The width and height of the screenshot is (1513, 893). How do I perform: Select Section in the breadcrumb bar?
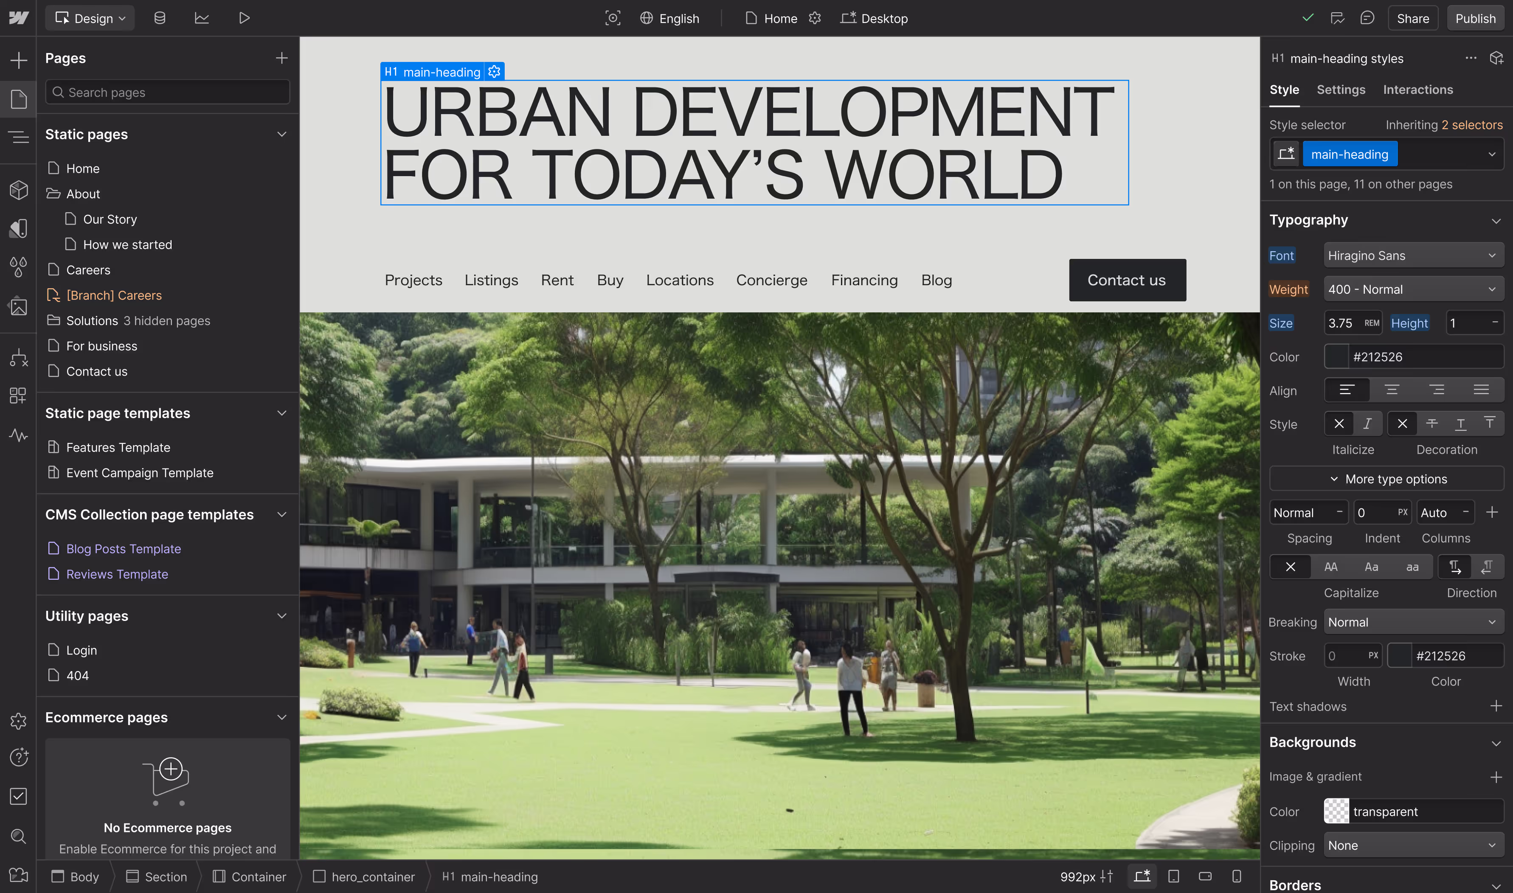(157, 876)
